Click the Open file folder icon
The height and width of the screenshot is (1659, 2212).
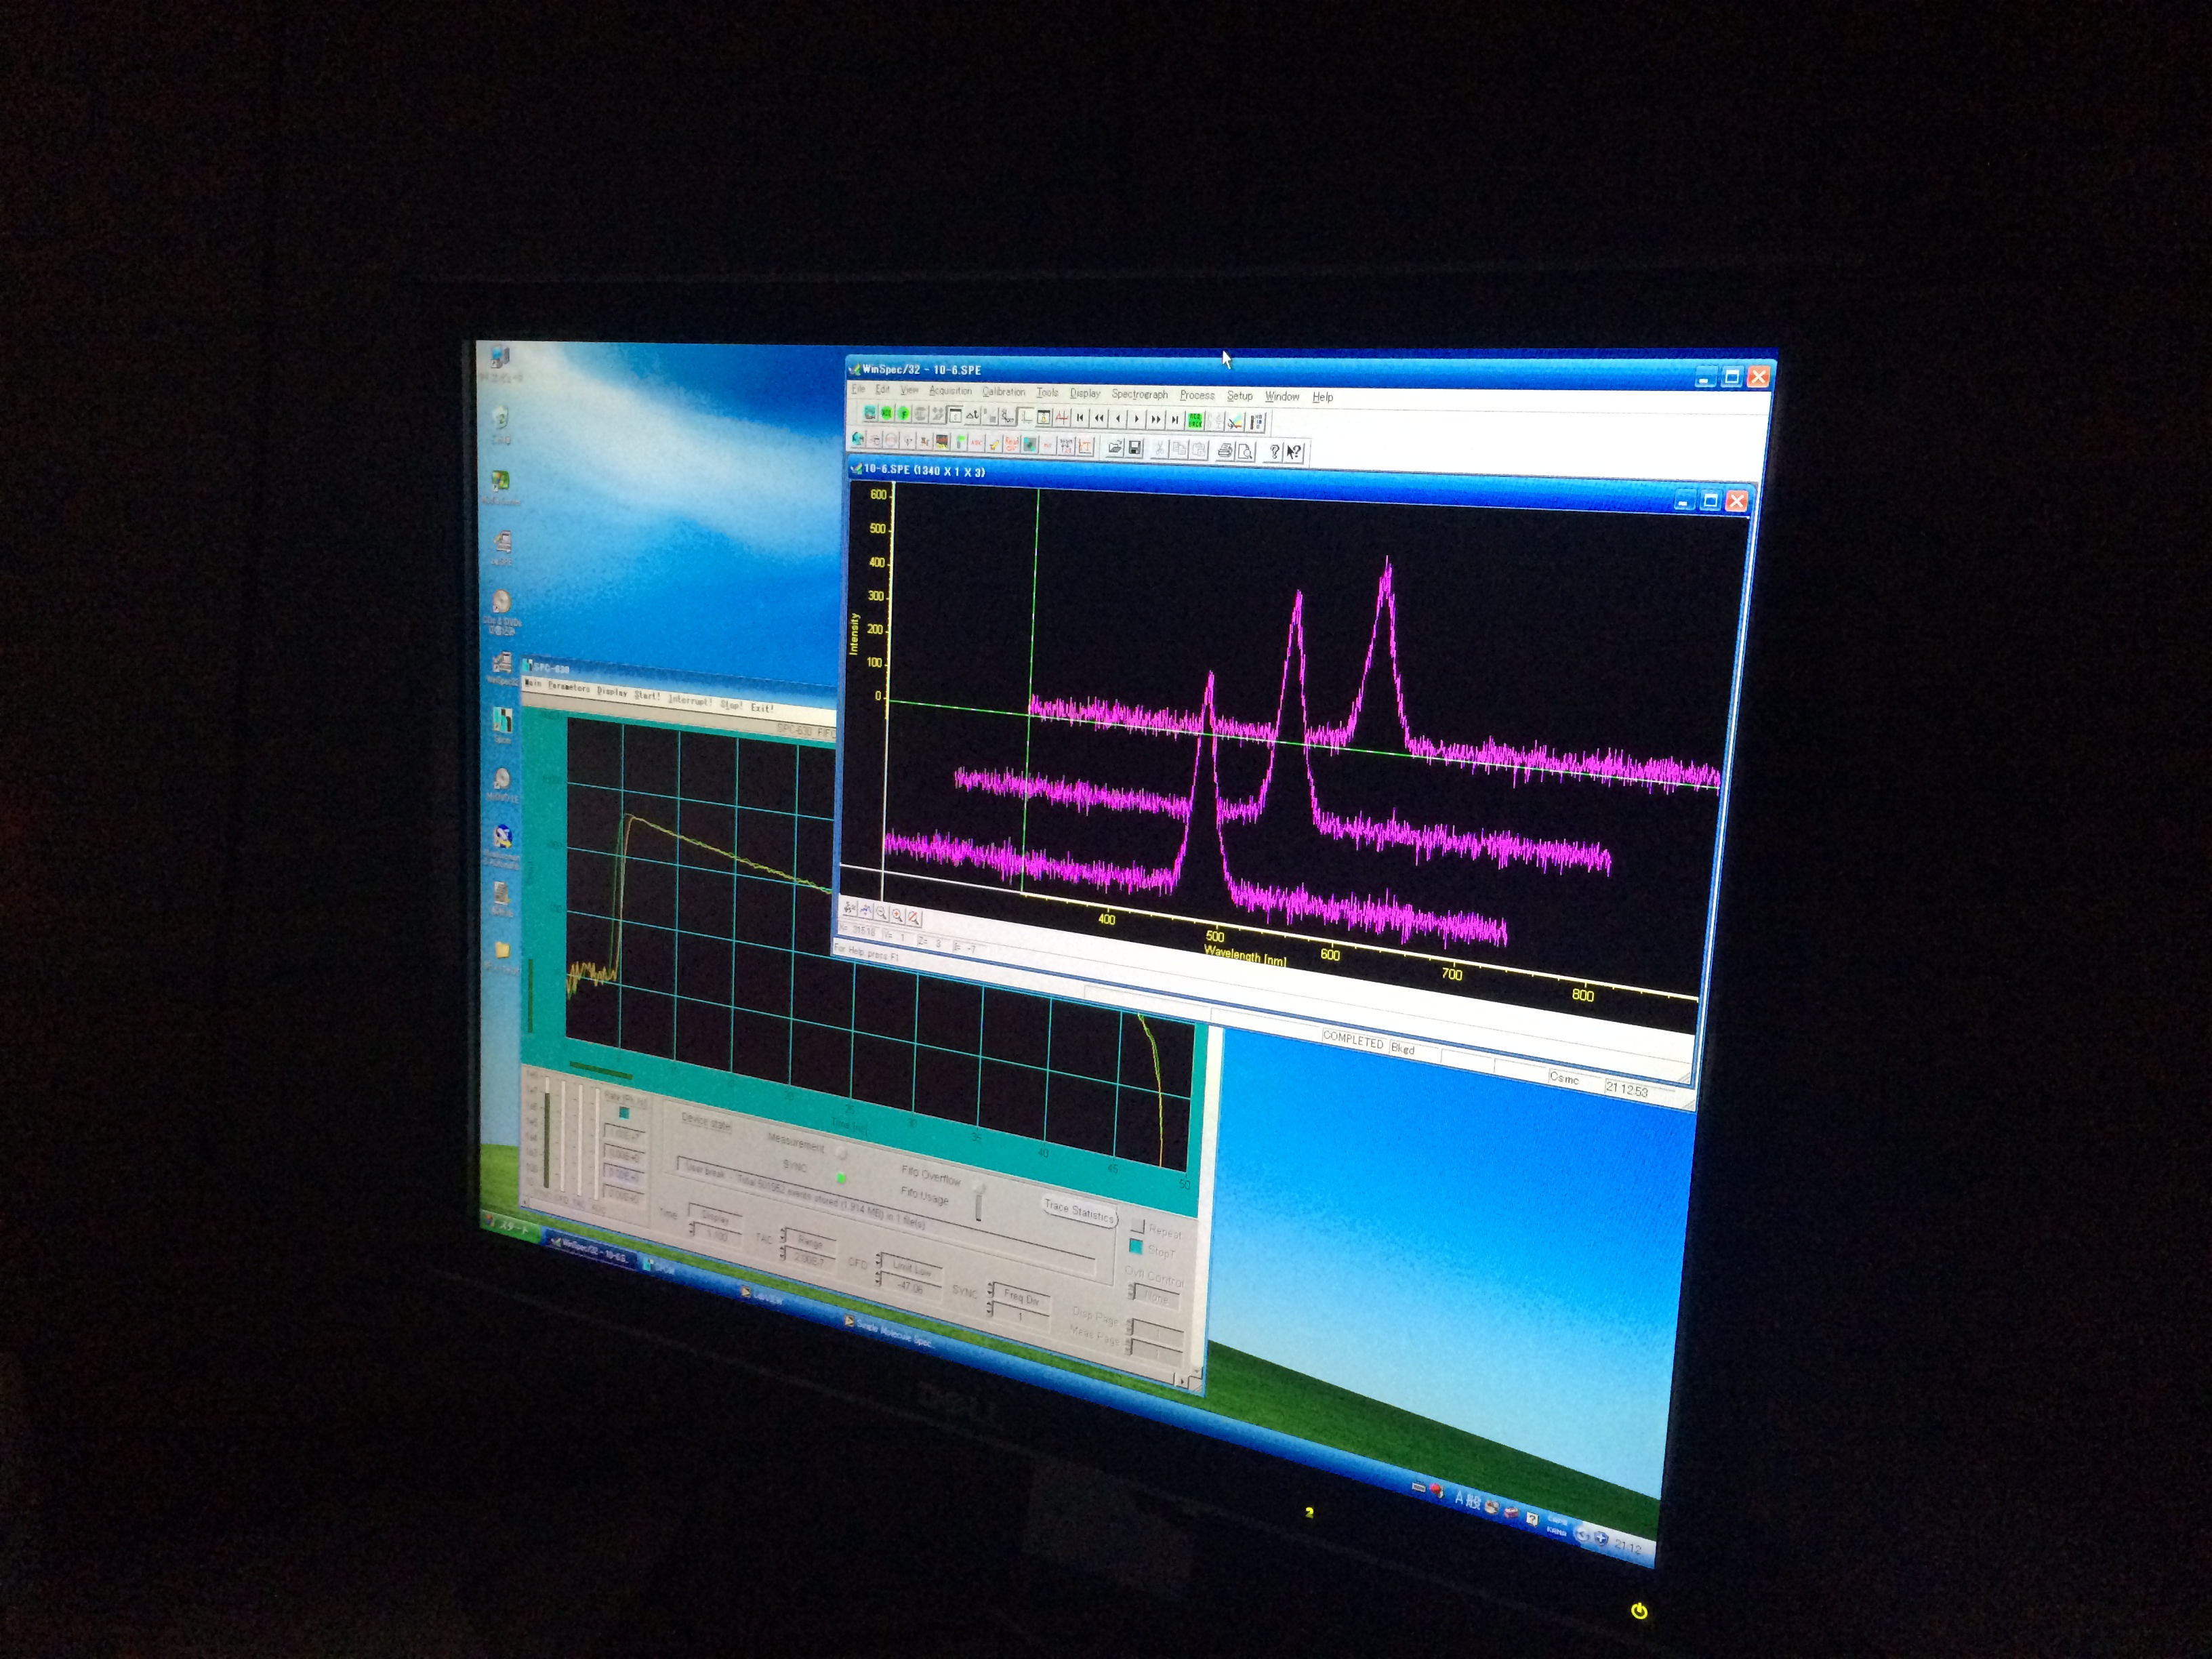click(1115, 448)
